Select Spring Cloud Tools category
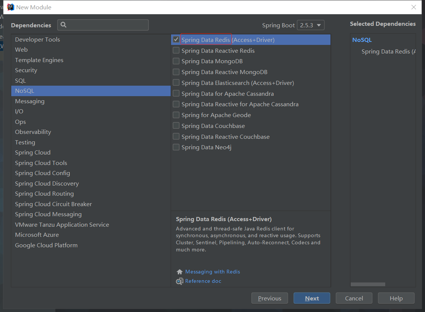The width and height of the screenshot is (425, 312). click(91, 163)
